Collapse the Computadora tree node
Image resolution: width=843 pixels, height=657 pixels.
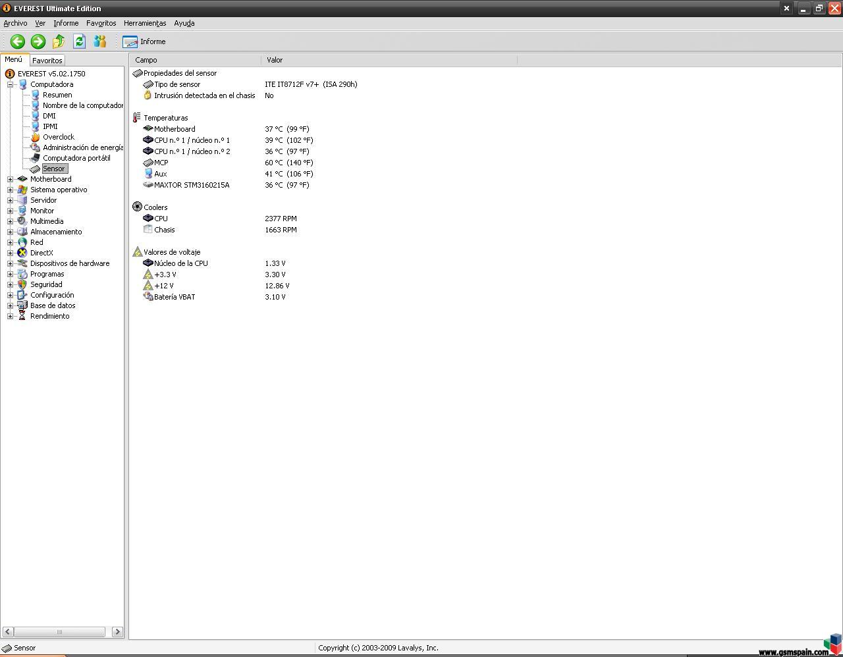(10, 84)
